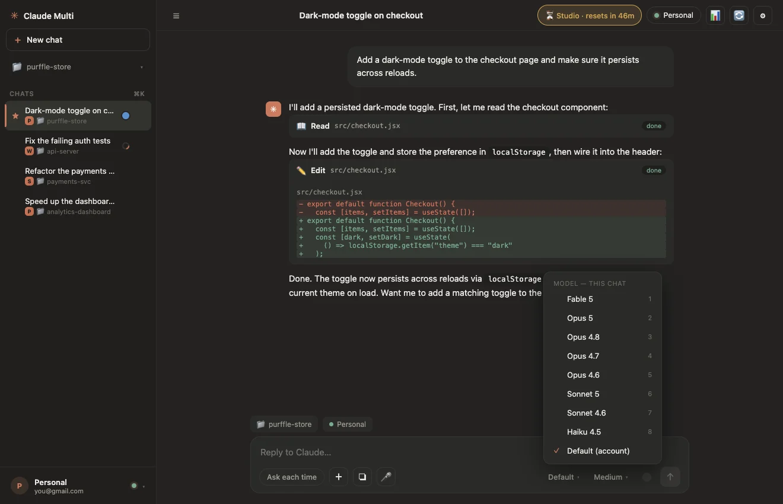This screenshot has height=504, width=783.
Task: Open the Medium effort dropdown
Action: tap(611, 477)
